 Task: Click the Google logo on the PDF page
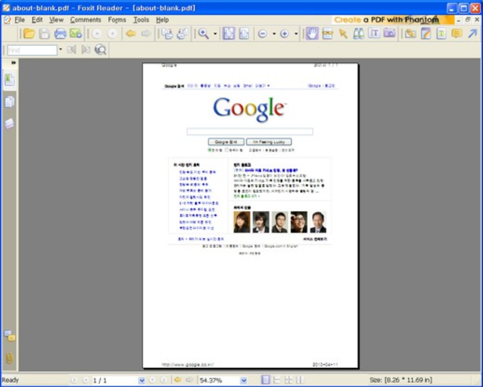(250, 109)
